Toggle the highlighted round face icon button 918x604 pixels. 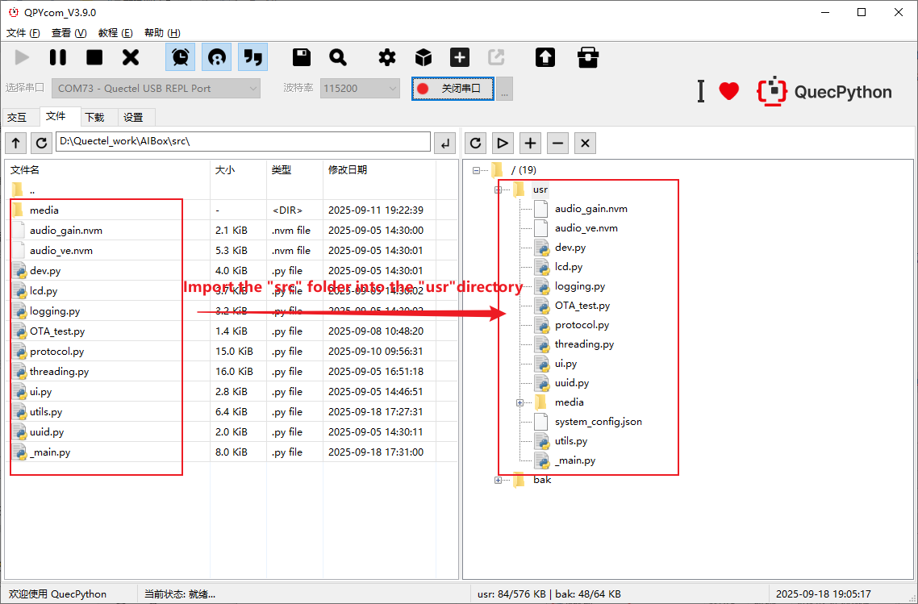216,57
